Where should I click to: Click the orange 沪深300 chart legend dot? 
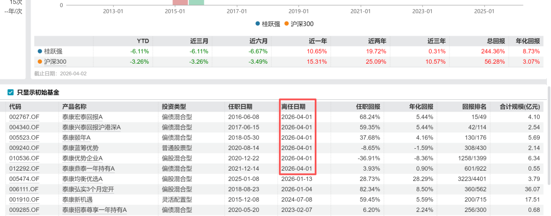(x=287, y=24)
